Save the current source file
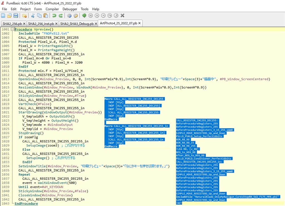The width and height of the screenshot is (285, 206). point(16,16)
